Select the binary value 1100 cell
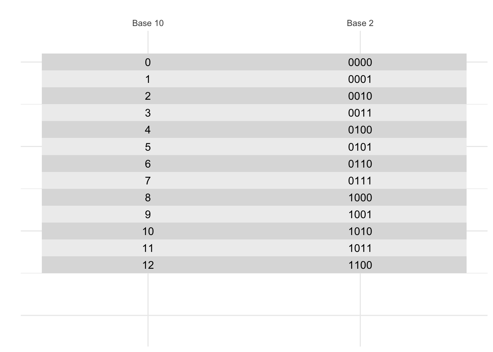This screenshot has height=352, width=493. point(360,265)
